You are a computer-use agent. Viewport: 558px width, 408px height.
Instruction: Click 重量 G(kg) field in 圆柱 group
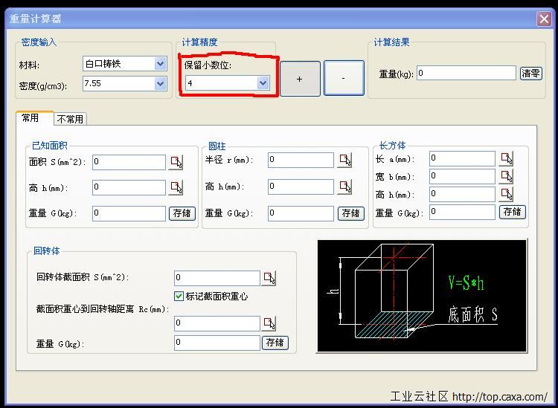[x=301, y=213]
